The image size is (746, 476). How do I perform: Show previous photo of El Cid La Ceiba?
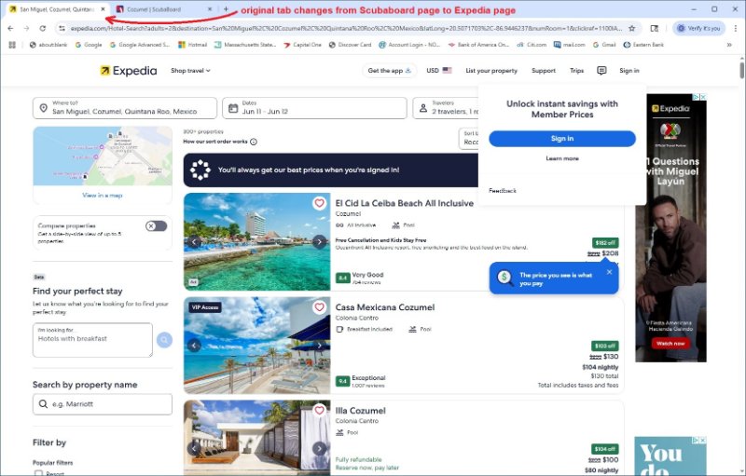tap(194, 242)
